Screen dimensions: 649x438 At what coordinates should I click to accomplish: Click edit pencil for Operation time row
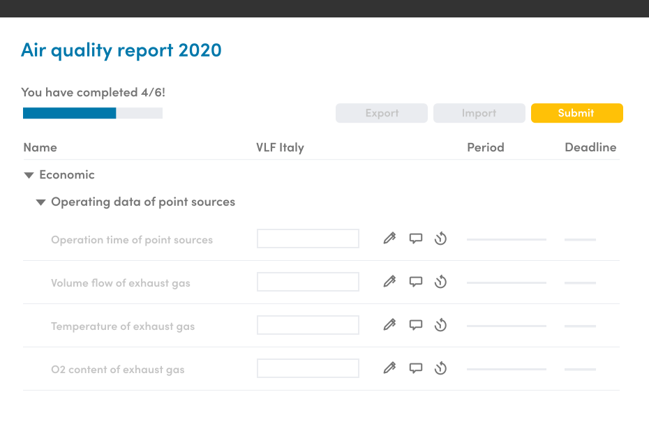pos(389,239)
